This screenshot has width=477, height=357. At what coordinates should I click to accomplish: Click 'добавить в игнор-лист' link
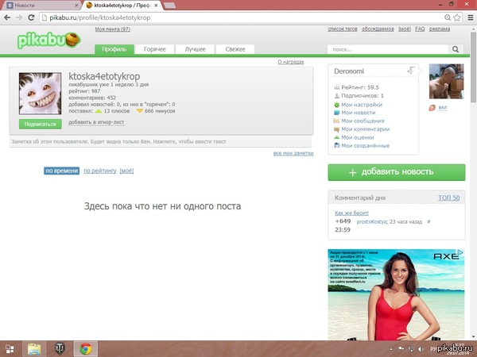[95, 123]
